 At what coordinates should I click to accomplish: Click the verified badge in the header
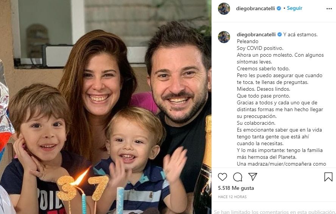point(279,8)
